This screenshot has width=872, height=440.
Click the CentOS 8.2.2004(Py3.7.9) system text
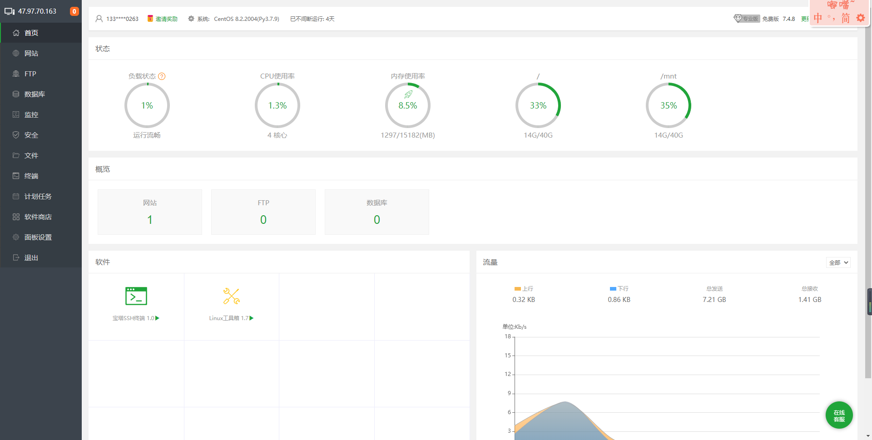(247, 19)
